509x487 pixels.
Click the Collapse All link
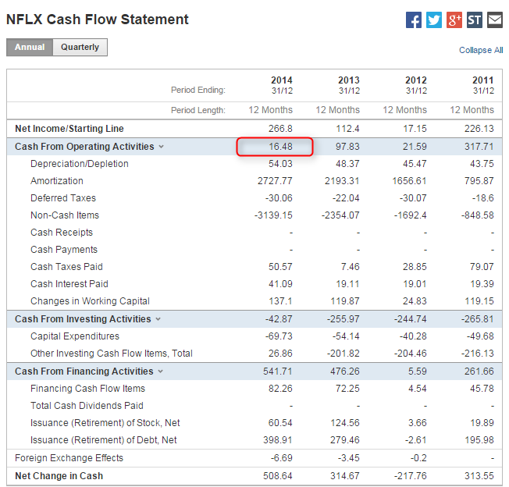coord(481,50)
